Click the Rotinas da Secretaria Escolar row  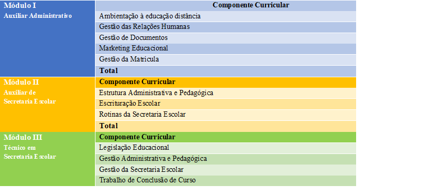click(x=226, y=115)
